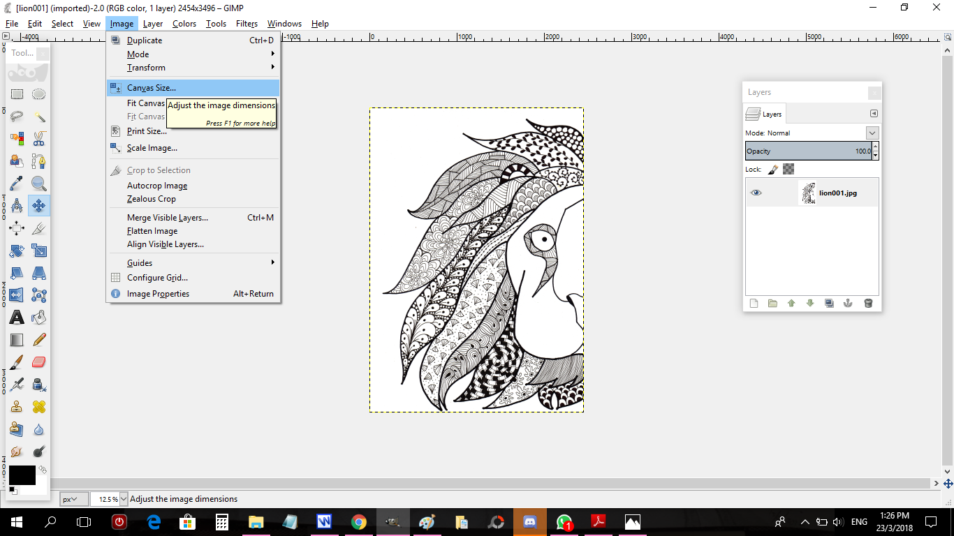Image resolution: width=954 pixels, height=536 pixels.
Task: Select the Zoom magnifier tool
Action: [39, 184]
